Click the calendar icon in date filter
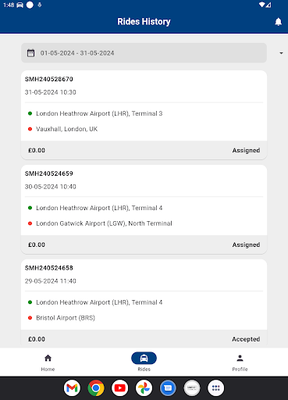Viewport: 288px width, 400px height. [x=30, y=53]
